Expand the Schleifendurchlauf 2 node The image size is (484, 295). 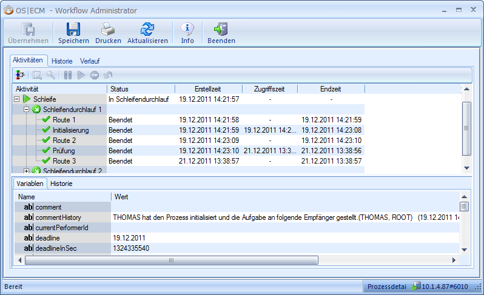[26, 171]
